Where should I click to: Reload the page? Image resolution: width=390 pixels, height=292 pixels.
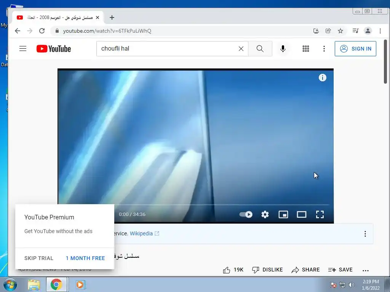(x=42, y=31)
